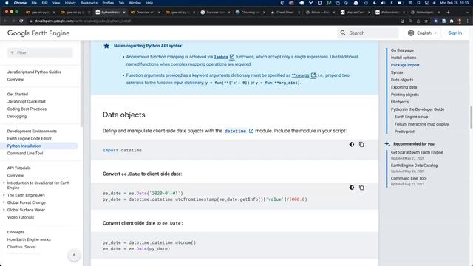Jump to Pretty-print subsection
Viewport: 473px width, 266px height.
[x=404, y=132]
